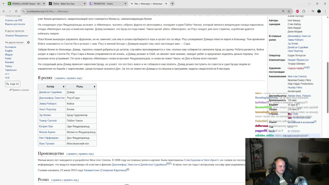The image size is (329, 185).
Task: Switch to the PIDARAS_JUGGER Stream tab
Action: 26,4
